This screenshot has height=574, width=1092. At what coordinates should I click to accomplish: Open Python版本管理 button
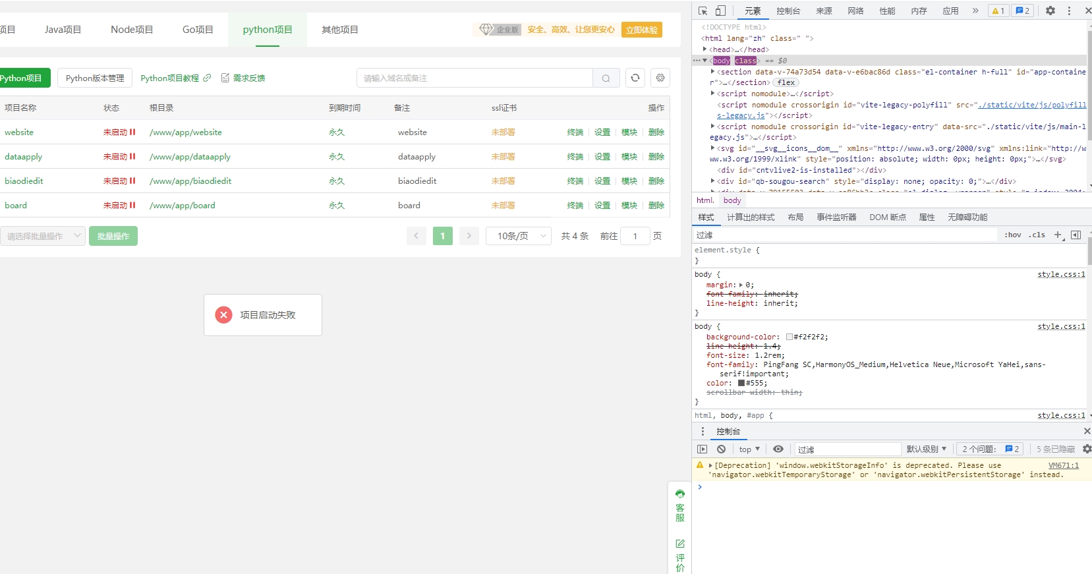click(95, 78)
